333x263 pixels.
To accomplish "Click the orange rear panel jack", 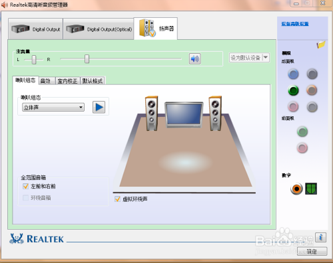I will pos(312,90).
